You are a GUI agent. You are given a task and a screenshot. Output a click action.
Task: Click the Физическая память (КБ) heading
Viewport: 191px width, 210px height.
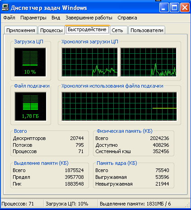coord(125,131)
